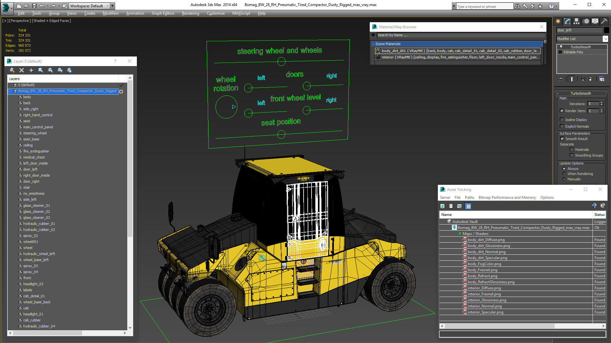The width and height of the screenshot is (611, 343).
Task: Click Freeze/Unfreeze All Layers icon in Layer dialog
Action: (69, 70)
